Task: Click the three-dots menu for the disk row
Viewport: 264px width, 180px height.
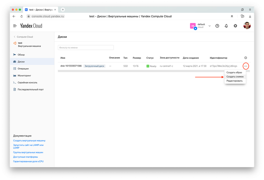Action: [x=246, y=66]
